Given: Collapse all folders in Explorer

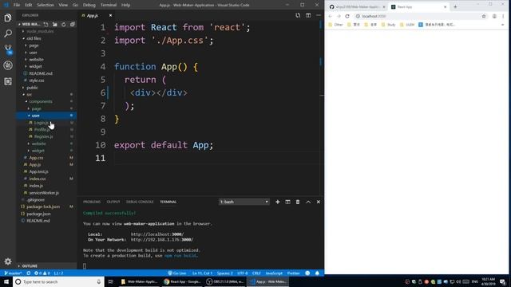Looking at the screenshot, I should click(73, 25).
